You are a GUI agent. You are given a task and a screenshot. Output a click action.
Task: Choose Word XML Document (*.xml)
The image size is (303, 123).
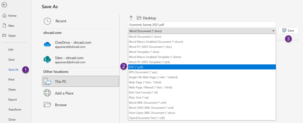[x=202, y=103]
